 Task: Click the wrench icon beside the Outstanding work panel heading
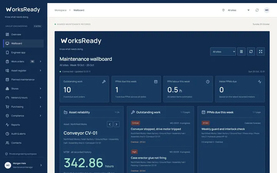tap(133, 112)
